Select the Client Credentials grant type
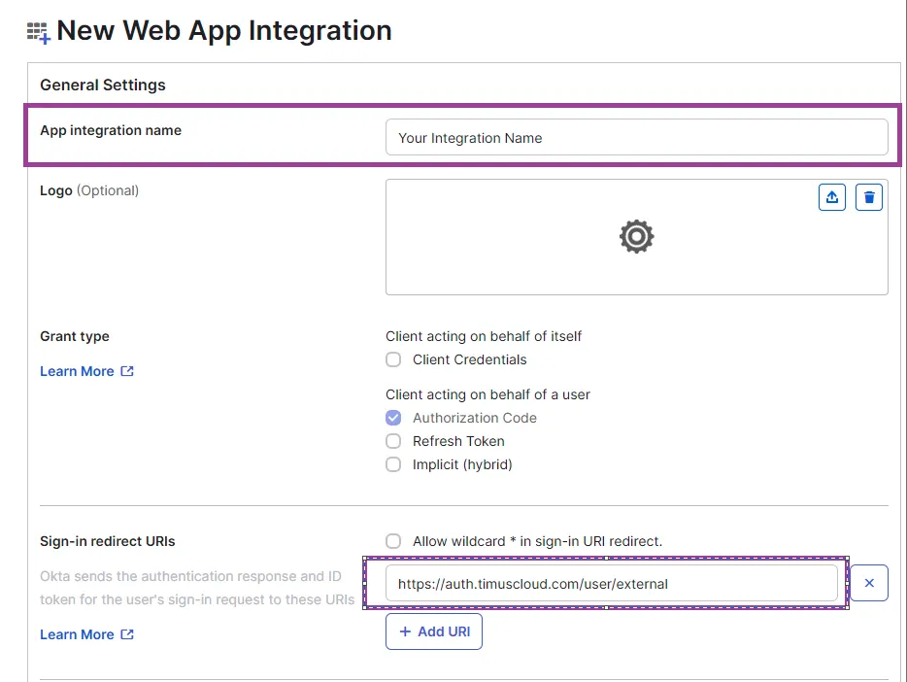 393,359
